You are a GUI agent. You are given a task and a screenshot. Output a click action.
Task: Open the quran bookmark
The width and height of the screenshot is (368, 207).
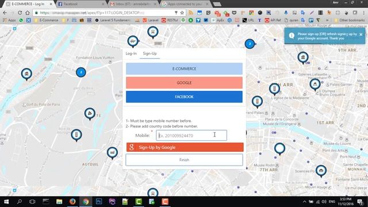coord(291,20)
